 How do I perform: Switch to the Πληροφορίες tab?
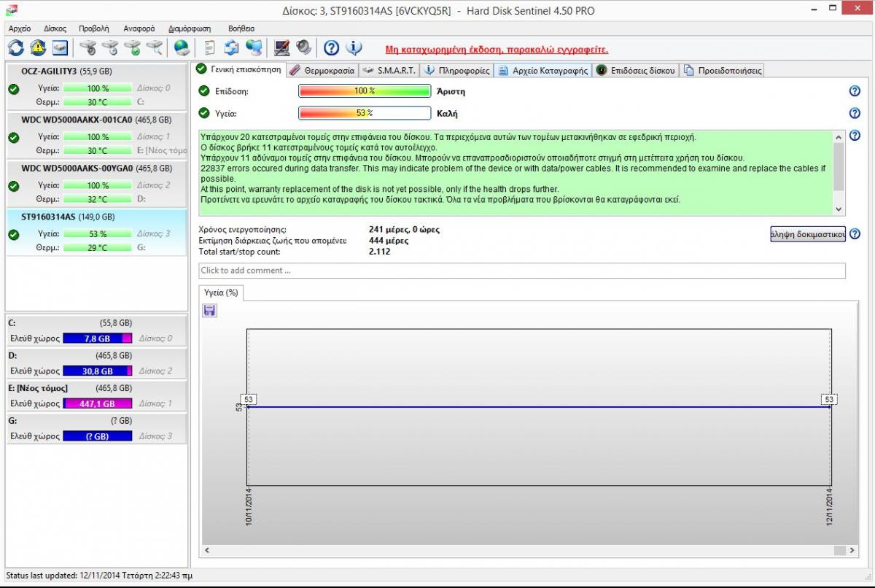[456, 71]
